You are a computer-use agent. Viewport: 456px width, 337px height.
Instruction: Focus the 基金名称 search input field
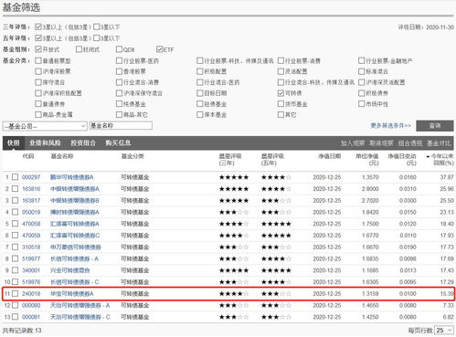(121, 125)
